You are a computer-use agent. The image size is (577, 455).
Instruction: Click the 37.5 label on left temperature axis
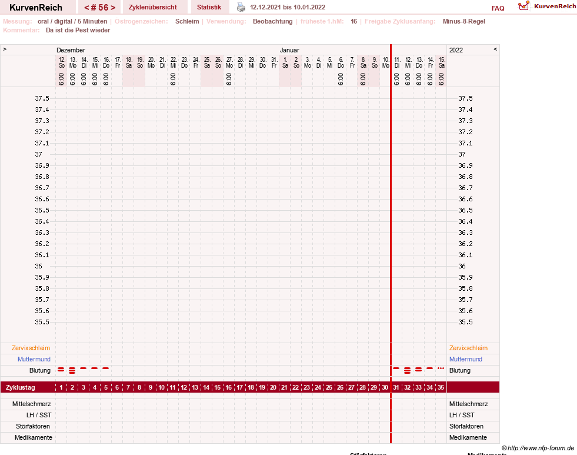(42, 98)
